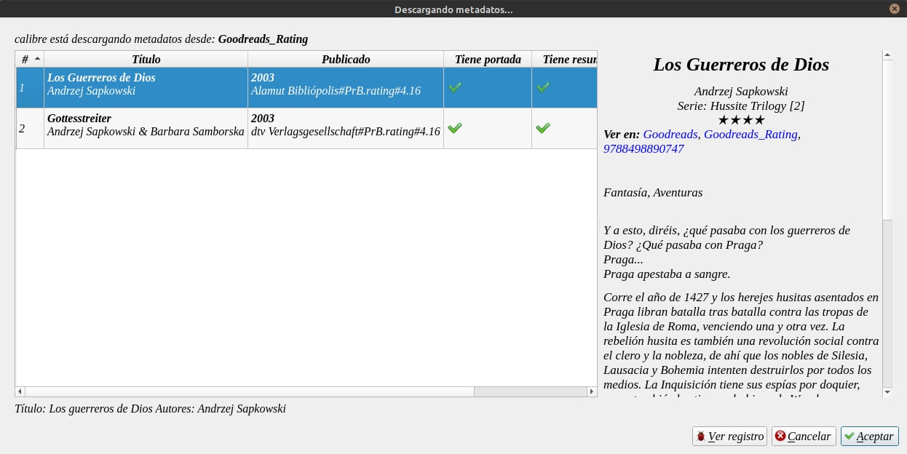
Task: Click the summary checkmark for Gottesstreiter
Action: click(x=542, y=128)
